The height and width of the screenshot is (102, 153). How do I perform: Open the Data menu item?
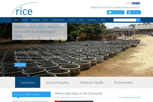pos(45,20)
